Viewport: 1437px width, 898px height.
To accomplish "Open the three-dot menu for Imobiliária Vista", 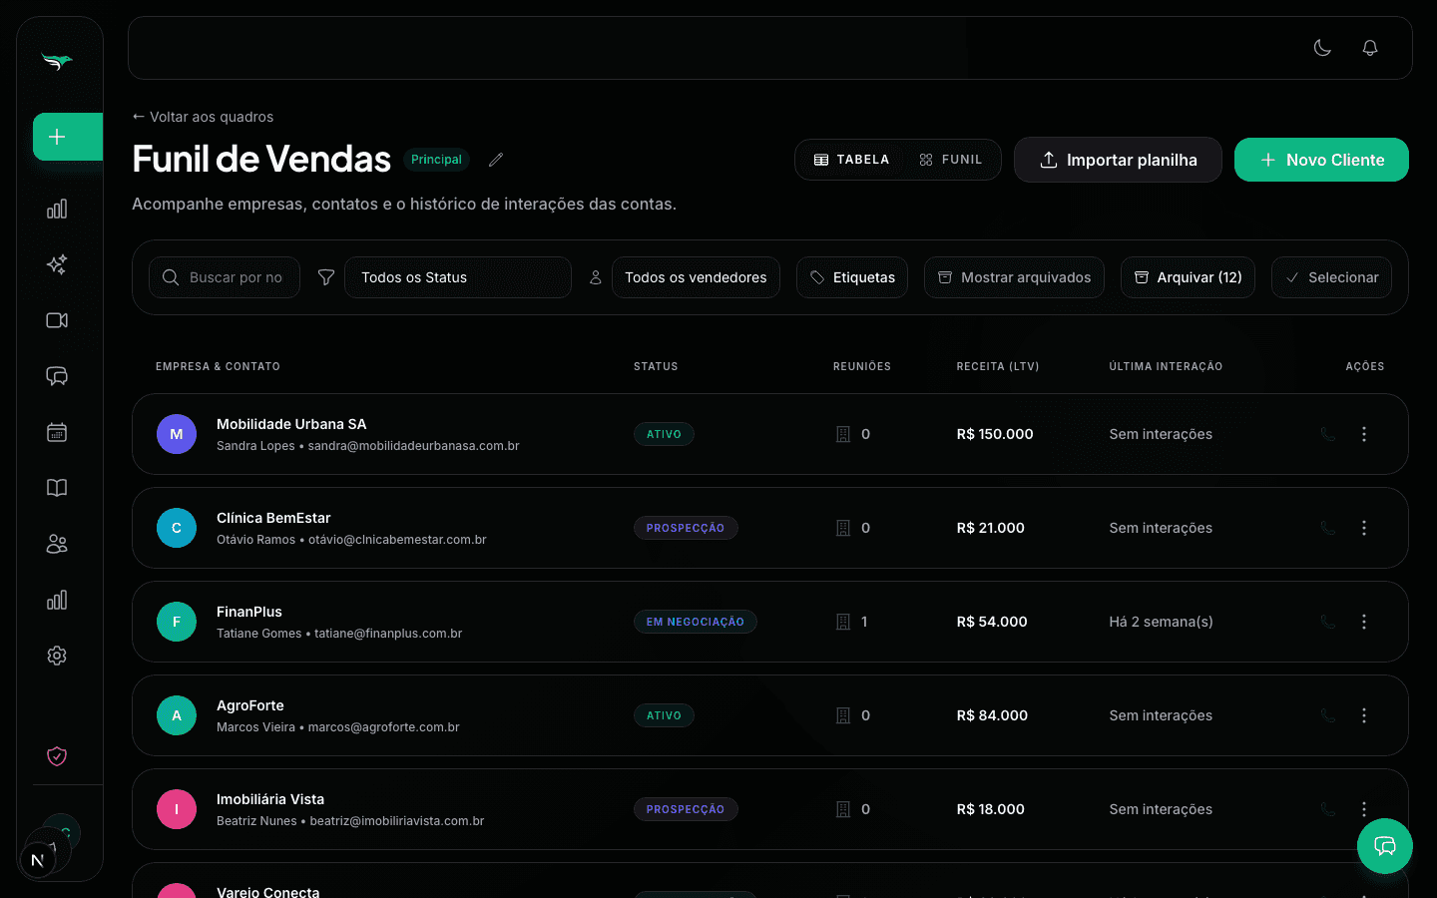I will [x=1364, y=809].
